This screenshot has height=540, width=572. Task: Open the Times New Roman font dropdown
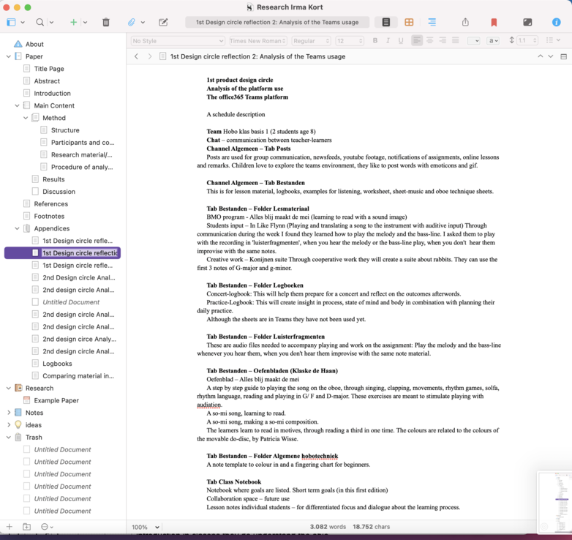257,41
